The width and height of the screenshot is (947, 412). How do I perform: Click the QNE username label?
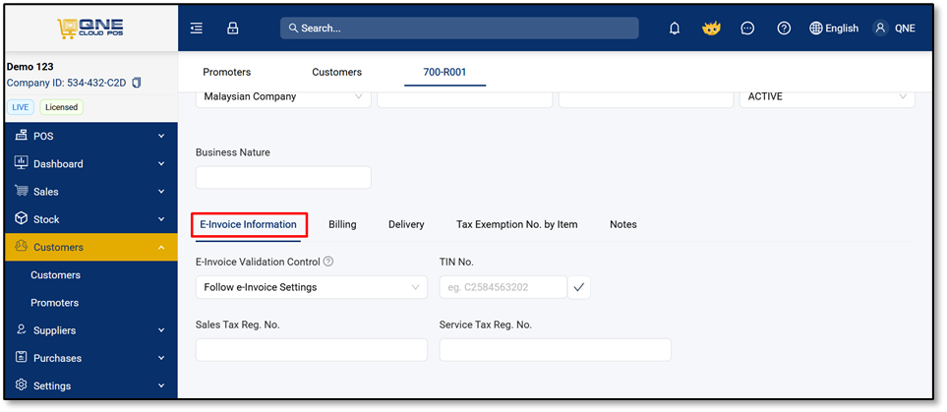point(905,29)
